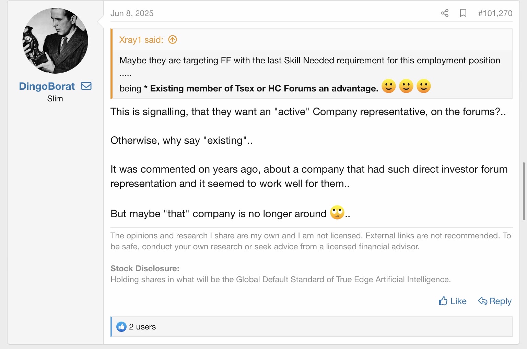
Task: Jump to Xray1's original quoted post
Action: 173,40
